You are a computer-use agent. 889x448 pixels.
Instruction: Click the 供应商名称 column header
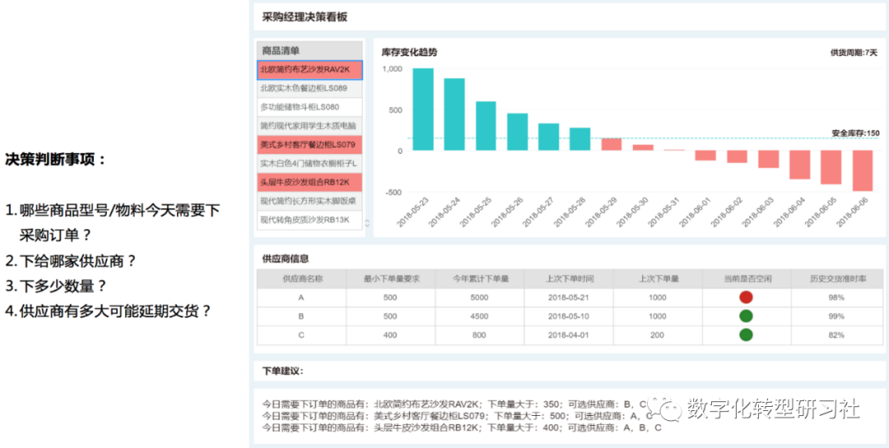301,279
